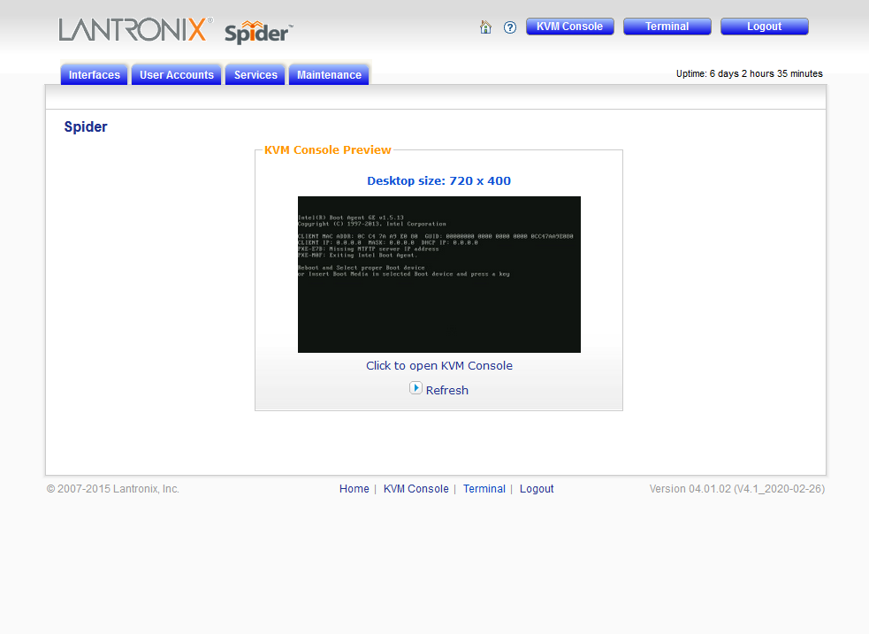This screenshot has width=869, height=634.
Task: Select the Services tab
Action: (x=255, y=75)
